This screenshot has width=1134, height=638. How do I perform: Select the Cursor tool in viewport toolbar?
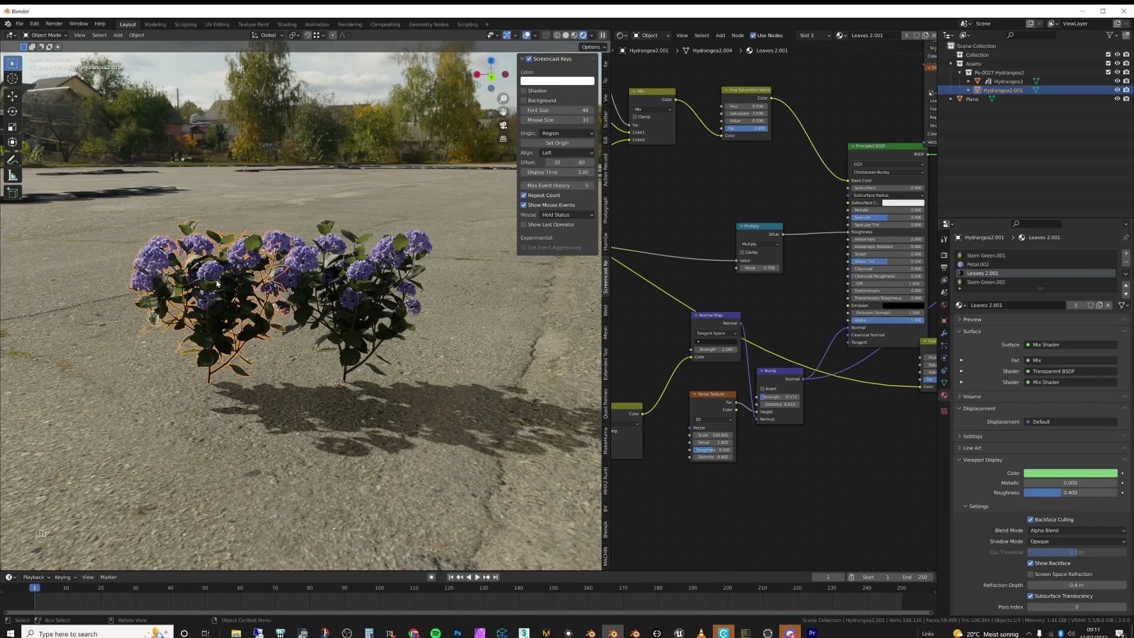pyautogui.click(x=12, y=79)
